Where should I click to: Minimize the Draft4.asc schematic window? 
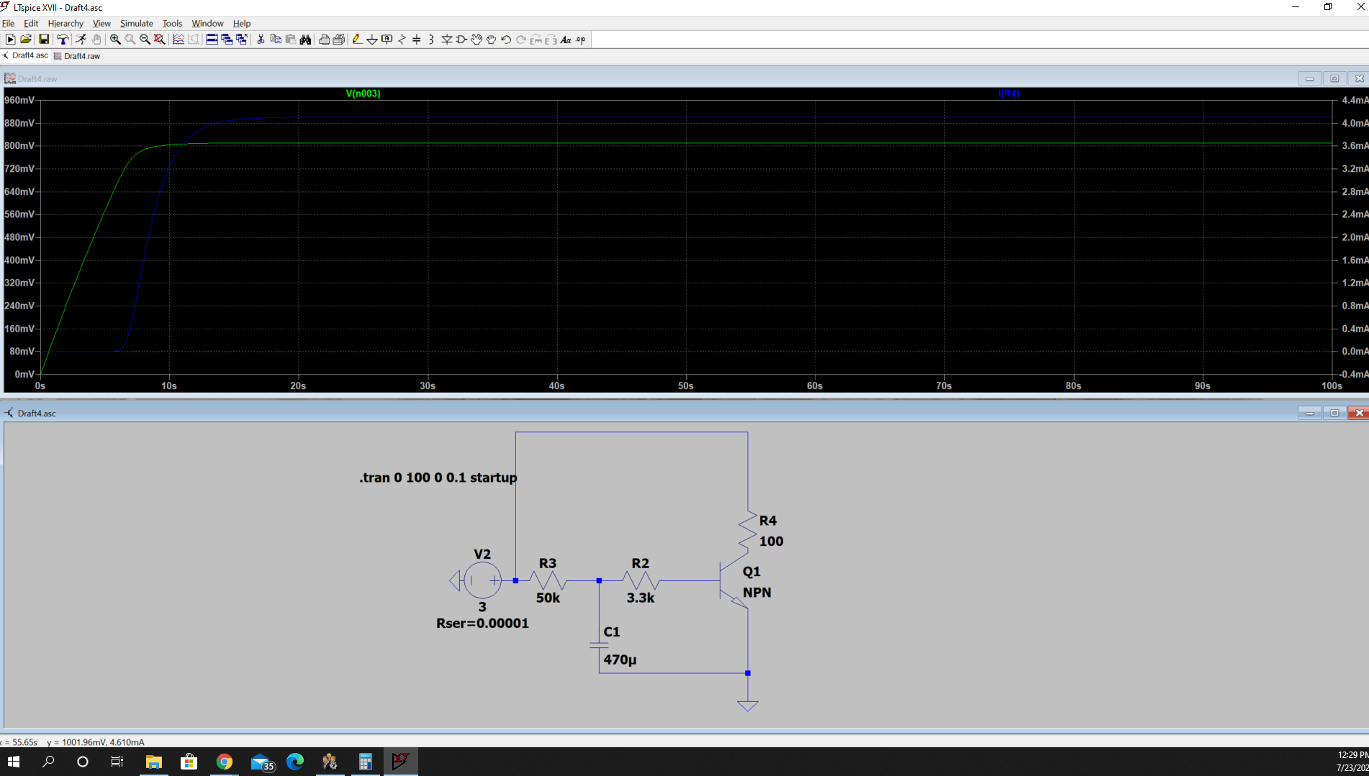tap(1309, 413)
